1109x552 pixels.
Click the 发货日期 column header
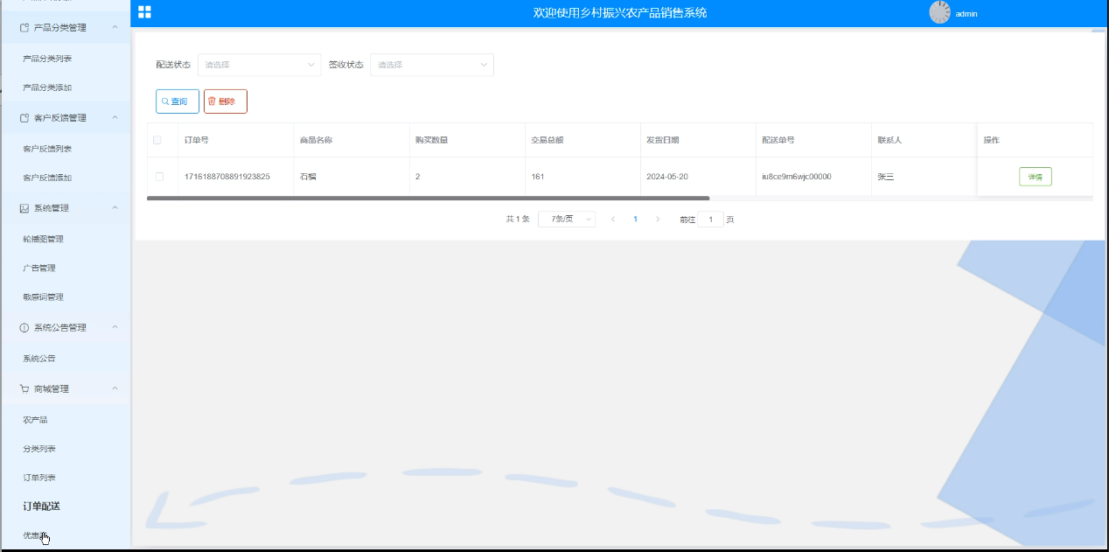tap(663, 140)
